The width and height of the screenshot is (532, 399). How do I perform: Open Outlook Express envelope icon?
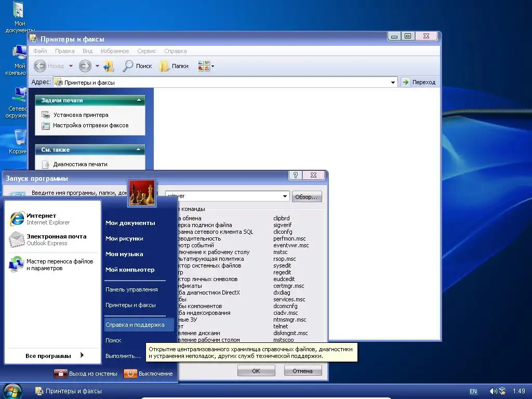coord(16,240)
